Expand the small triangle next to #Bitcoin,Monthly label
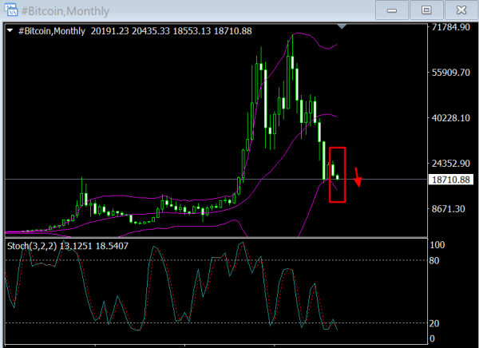Viewport: 479px width, 348px height. coord(10,30)
